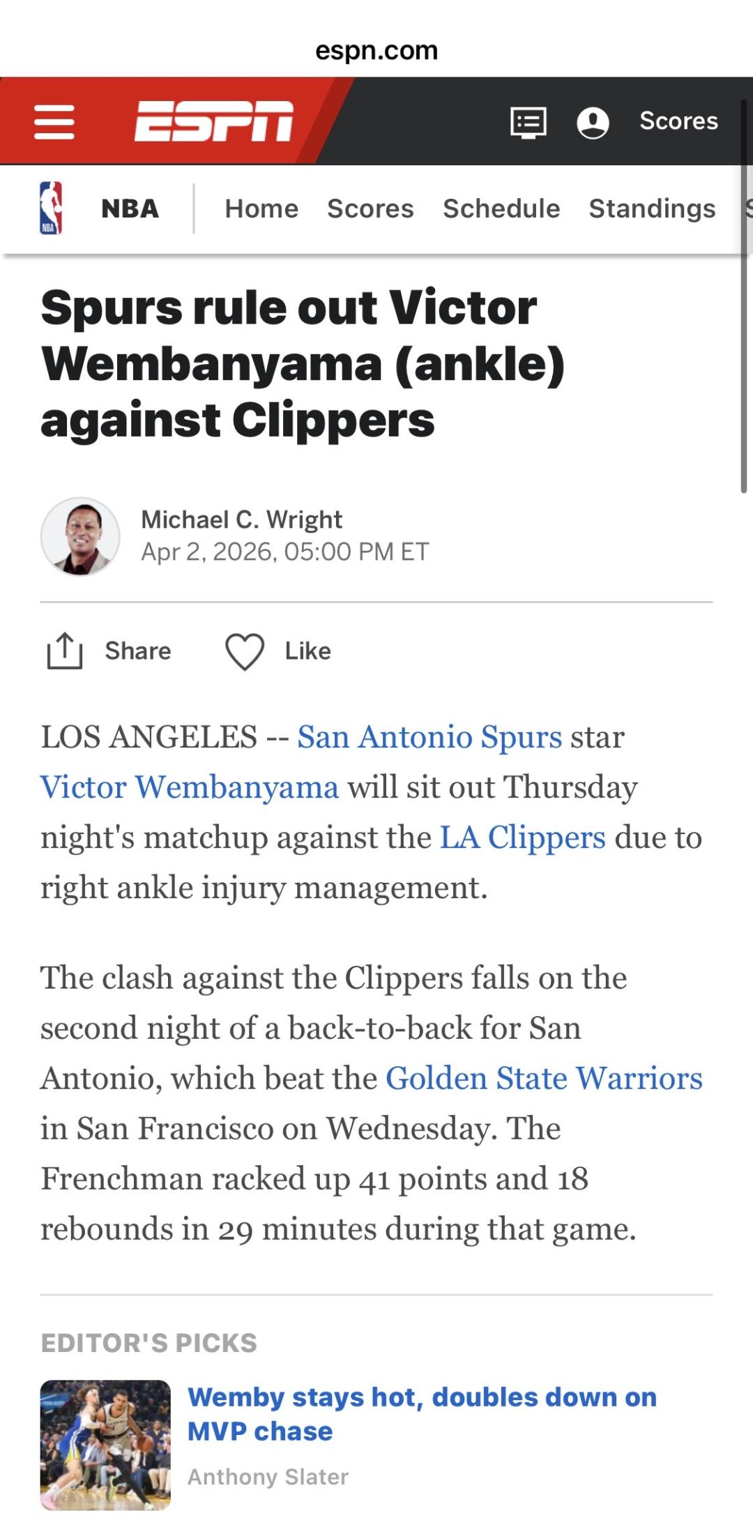
Task: Open the NBA Schedule tab
Action: [x=501, y=208]
